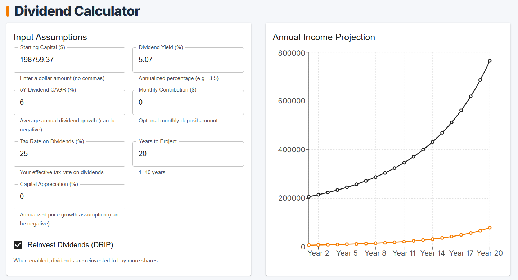518x280 pixels.
Task: Click the Tax Rate on Dividends field
Action: [69, 154]
